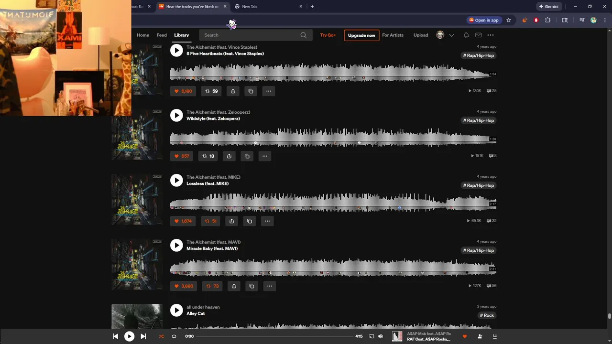The height and width of the screenshot is (344, 612).
Task: Open messages envelope icon
Action: point(478,35)
